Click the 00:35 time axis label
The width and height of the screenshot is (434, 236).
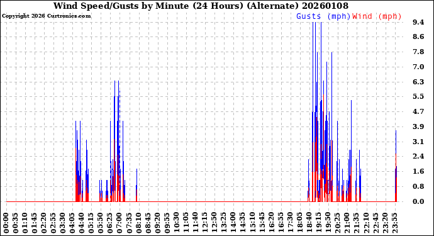16,223
